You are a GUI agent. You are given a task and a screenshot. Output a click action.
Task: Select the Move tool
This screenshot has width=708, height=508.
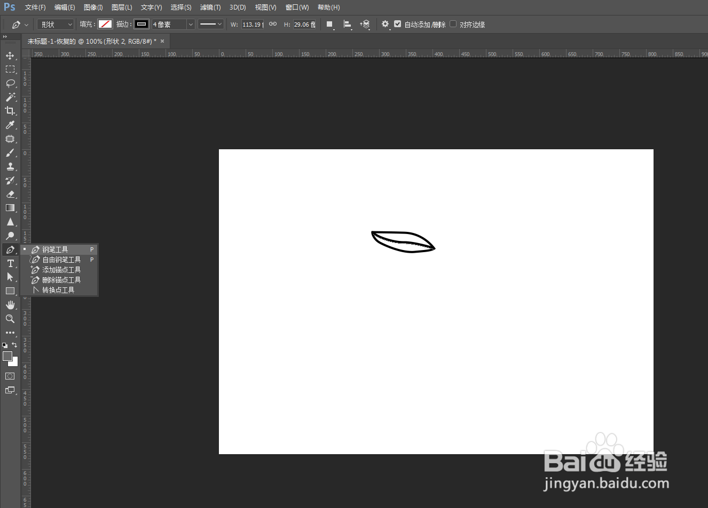click(10, 55)
